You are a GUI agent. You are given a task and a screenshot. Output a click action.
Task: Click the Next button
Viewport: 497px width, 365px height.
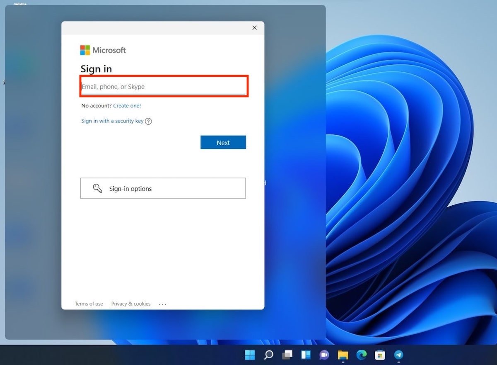pyautogui.click(x=223, y=142)
